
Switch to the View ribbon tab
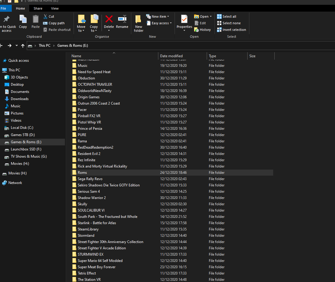(x=55, y=8)
